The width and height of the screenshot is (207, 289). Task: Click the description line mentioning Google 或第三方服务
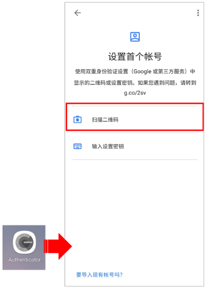click(x=135, y=72)
